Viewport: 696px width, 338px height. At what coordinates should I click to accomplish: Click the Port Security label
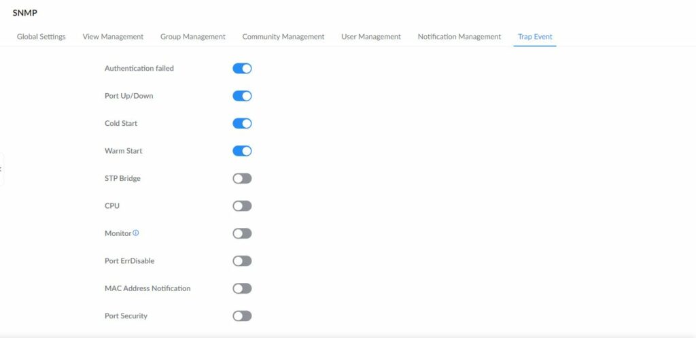tap(126, 316)
